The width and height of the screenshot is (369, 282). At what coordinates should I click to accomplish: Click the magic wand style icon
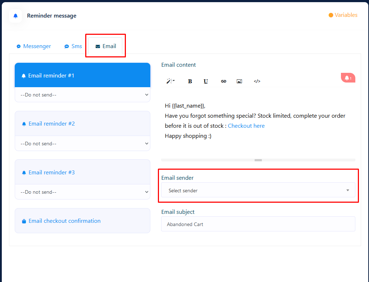(170, 81)
